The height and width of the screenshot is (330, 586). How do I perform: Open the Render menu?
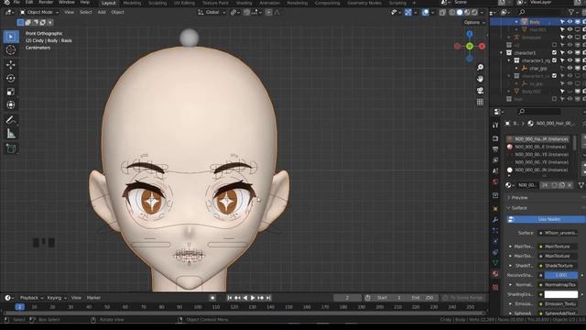pyautogui.click(x=46, y=2)
